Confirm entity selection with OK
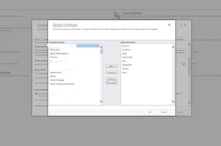 point(150,112)
